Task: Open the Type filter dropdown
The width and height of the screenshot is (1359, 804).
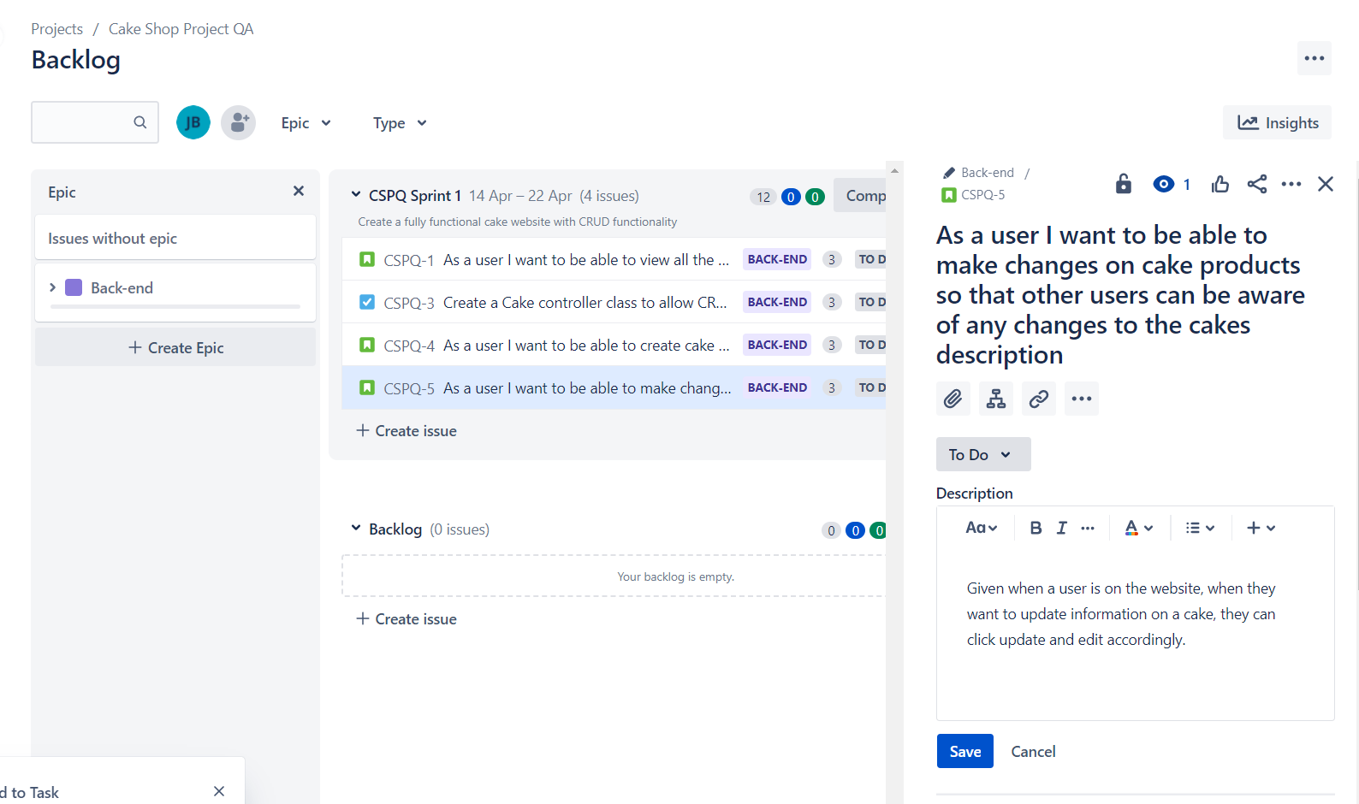Action: point(400,123)
